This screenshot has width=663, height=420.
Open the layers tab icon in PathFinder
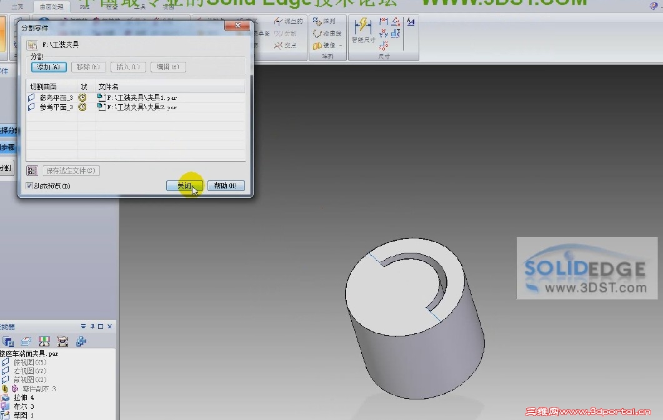(x=26, y=341)
